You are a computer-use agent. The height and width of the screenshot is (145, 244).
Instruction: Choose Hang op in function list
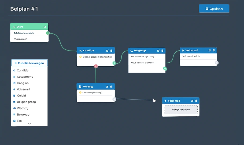23,83
